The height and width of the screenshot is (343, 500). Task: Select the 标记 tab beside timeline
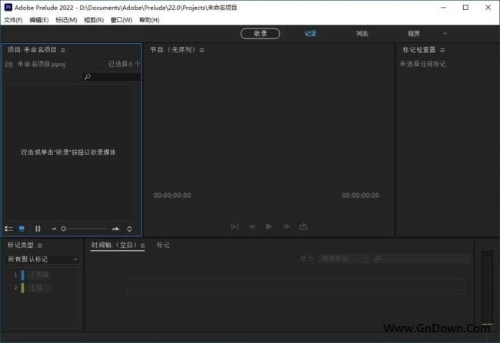(163, 245)
